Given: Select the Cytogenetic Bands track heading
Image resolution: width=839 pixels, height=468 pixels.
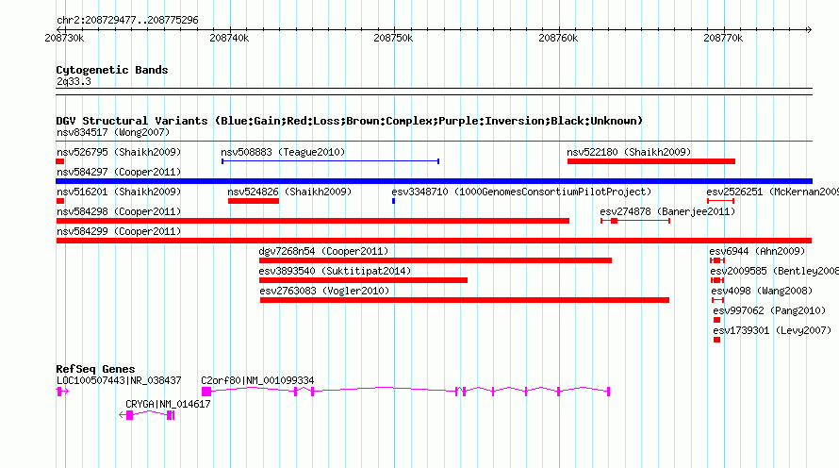Looking at the screenshot, I should click(x=112, y=70).
